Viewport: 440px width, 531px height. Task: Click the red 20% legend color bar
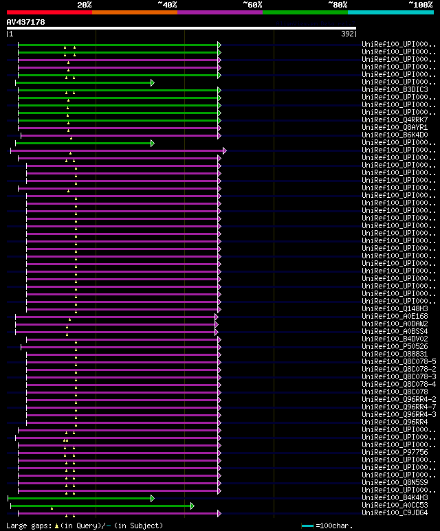(49, 12)
